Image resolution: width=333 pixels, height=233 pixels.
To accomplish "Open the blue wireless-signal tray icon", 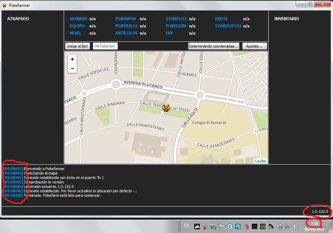I will click(238, 226).
